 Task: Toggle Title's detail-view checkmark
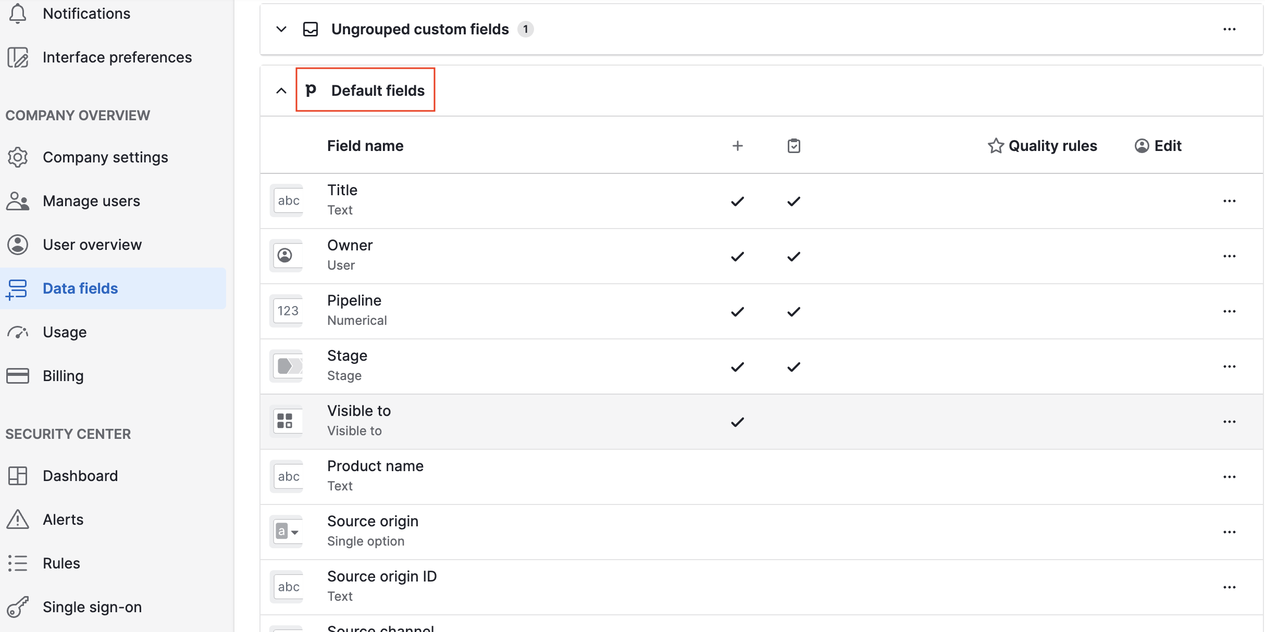coord(794,201)
